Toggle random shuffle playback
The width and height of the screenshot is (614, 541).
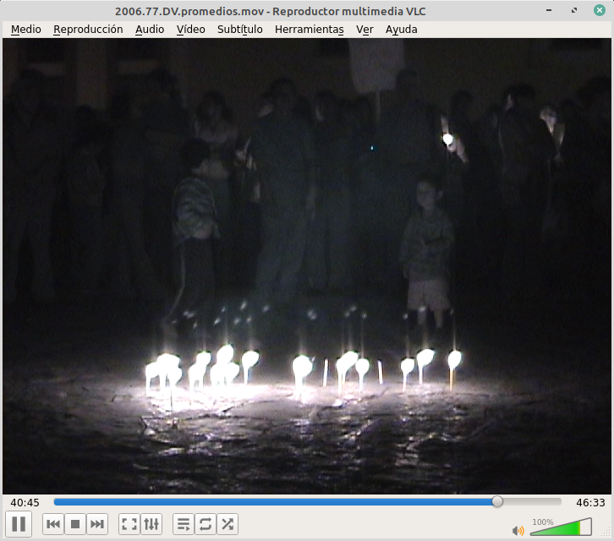click(x=228, y=524)
